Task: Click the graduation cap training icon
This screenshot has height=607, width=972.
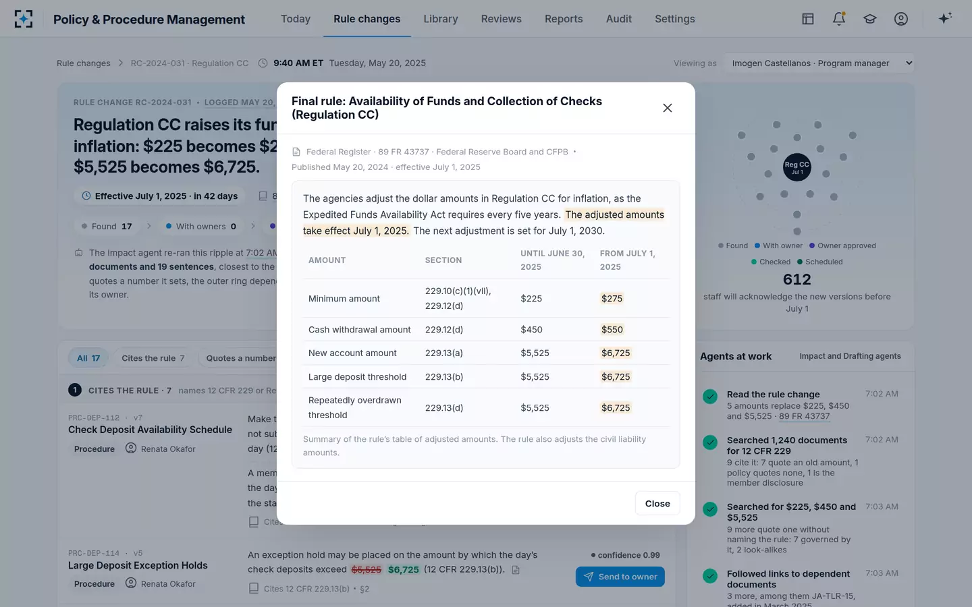Action: tap(870, 19)
